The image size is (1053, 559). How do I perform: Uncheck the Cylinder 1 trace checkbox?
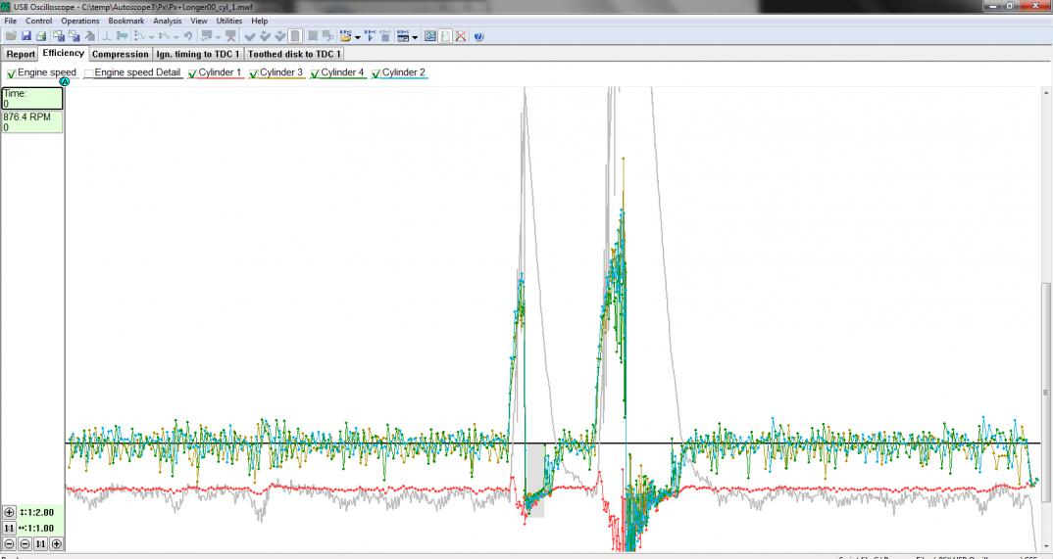click(193, 73)
